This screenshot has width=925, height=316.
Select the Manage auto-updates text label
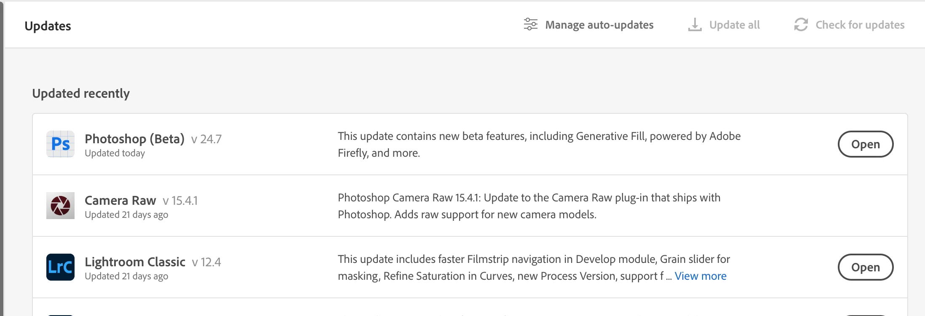599,25
